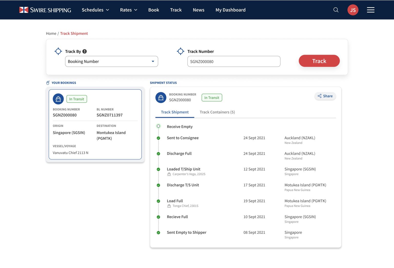Screen dimensions: 394x268
Task: Click the In Transit badge in Shipment Status
Action: [212, 98]
